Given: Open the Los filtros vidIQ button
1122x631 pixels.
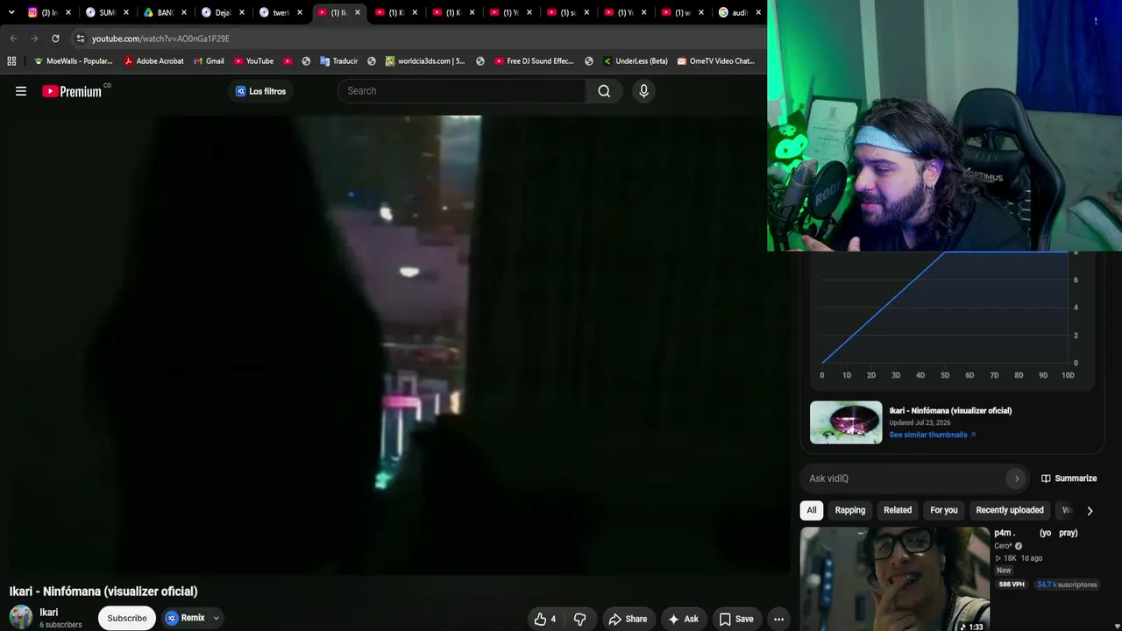Looking at the screenshot, I should pos(261,91).
